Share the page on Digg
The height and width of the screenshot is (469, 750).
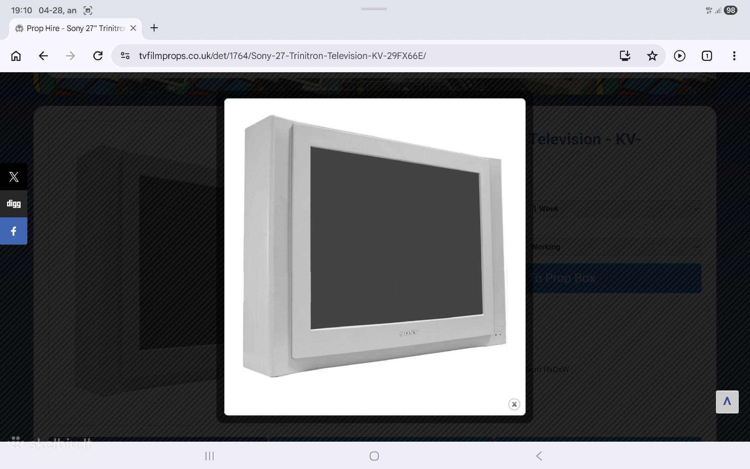click(x=14, y=204)
